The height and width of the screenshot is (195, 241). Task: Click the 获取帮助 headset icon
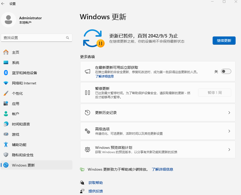point(82,183)
